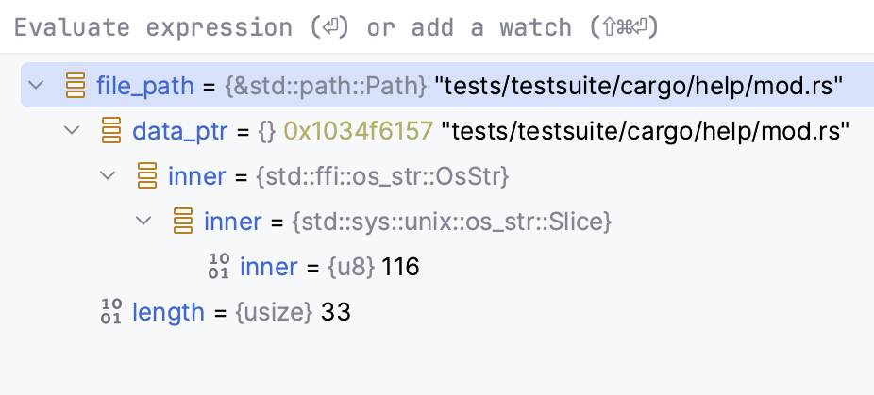874x395 pixels.
Task: Click the data_ptr struct icon
Action: pos(111,132)
